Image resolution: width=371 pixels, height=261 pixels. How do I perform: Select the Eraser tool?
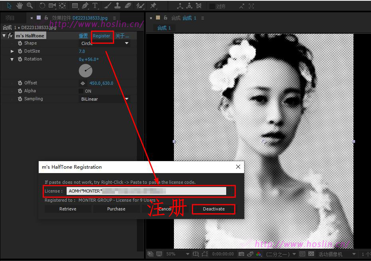click(x=128, y=6)
